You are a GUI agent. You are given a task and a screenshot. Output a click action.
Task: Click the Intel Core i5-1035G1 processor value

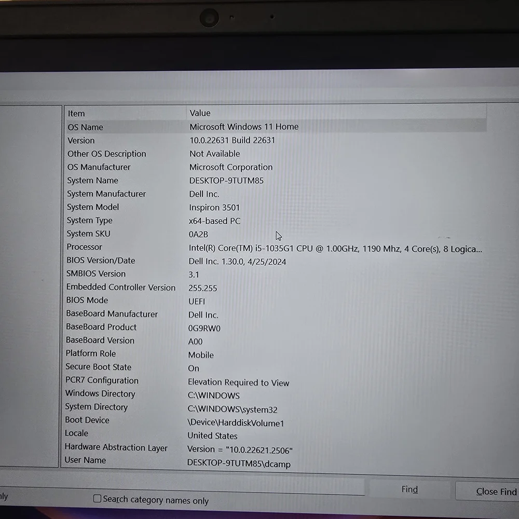coord(335,249)
